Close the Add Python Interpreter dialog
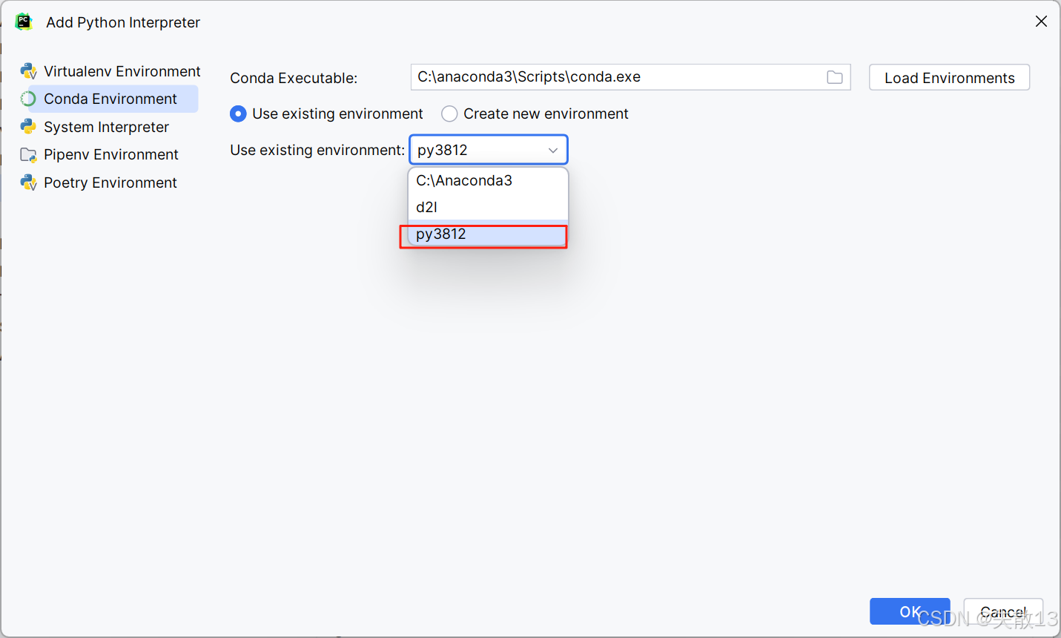 point(1041,22)
